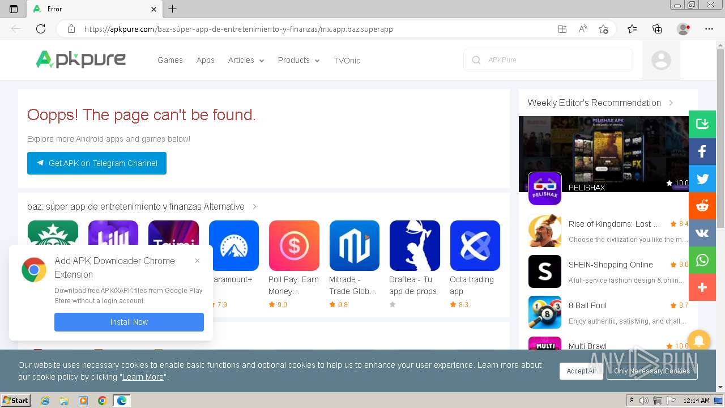The width and height of the screenshot is (725, 408).
Task: Open the Octa trading app icon
Action: tap(475, 245)
